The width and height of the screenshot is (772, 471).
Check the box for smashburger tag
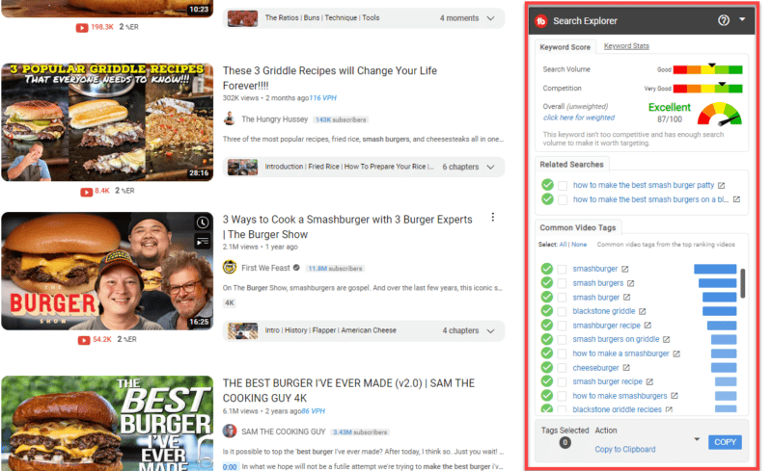pos(562,269)
